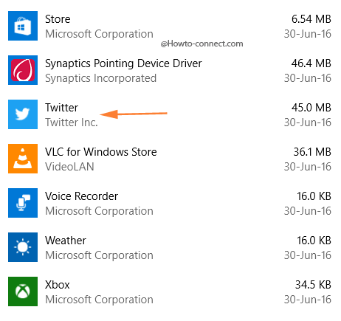This screenshot has width=341, height=321.
Task: Click the Synaptics Incorporated publisher text
Action: (x=101, y=78)
